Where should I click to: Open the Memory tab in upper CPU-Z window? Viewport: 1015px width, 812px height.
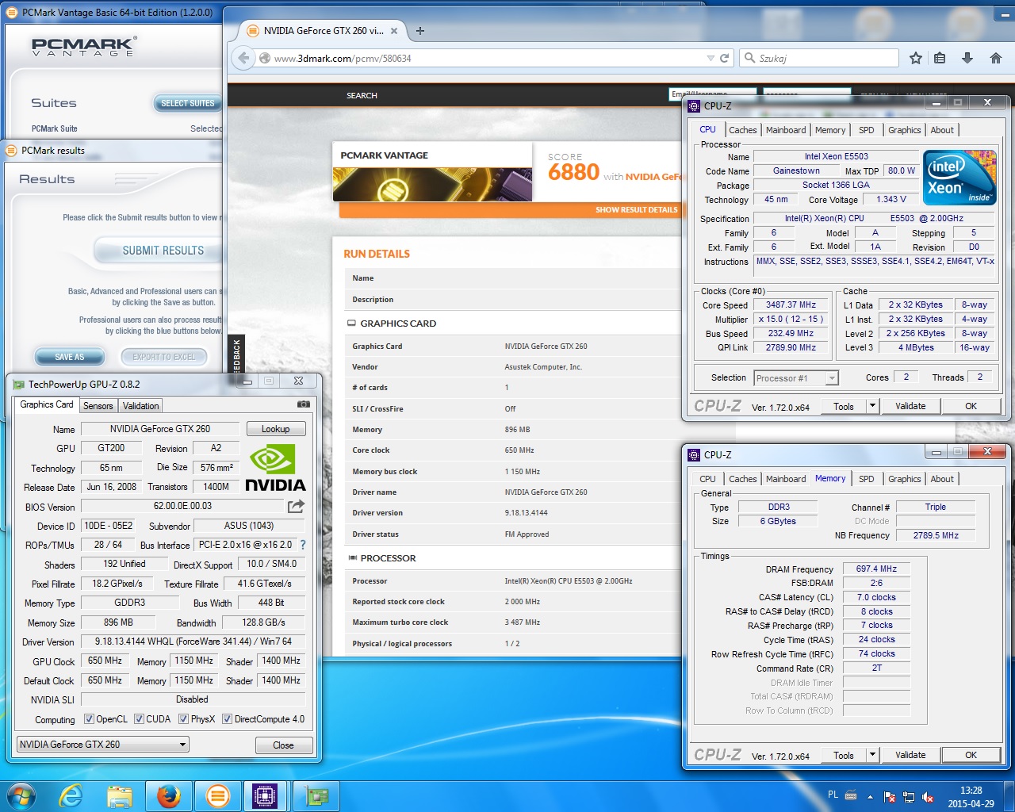coord(830,130)
